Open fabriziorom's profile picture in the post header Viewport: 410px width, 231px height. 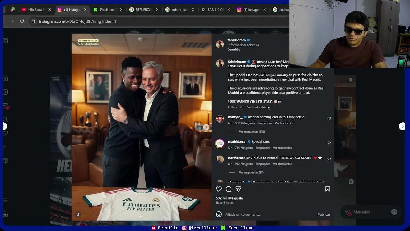[x=220, y=44]
